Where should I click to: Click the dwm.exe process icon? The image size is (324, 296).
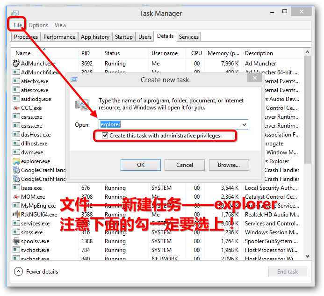(x=16, y=152)
